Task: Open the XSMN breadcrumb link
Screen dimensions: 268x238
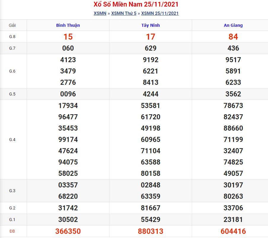Action: (100, 13)
